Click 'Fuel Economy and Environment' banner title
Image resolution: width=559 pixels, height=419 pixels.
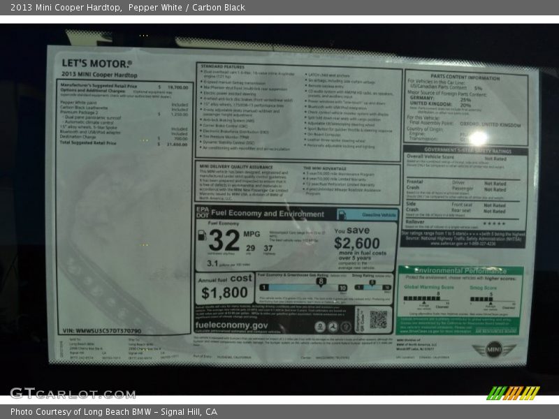[268, 214]
